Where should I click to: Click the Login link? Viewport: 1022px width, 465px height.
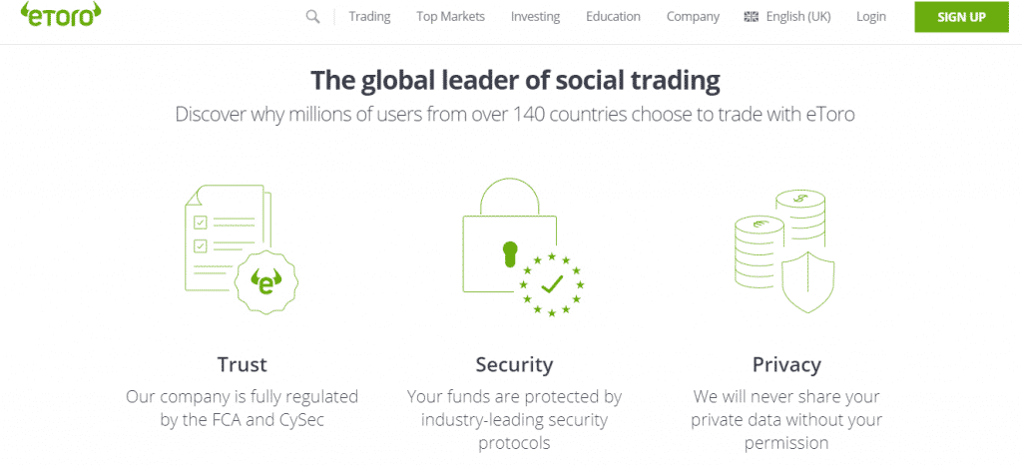[870, 17]
